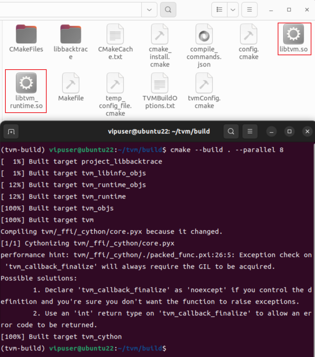Screen dimensions: 315x357
Task: Click the 'cmake --build . --parallel 8' command
Action: coord(227,150)
